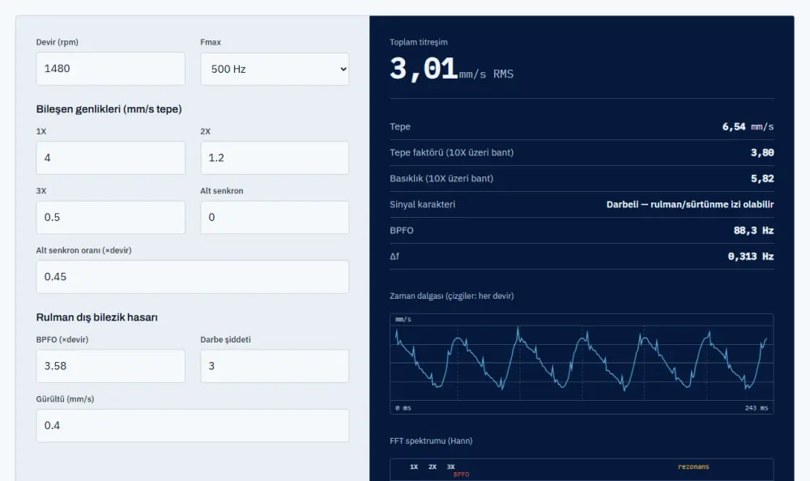
Task: Click the BPFO 88,3 Hz value
Action: pyautogui.click(x=753, y=231)
